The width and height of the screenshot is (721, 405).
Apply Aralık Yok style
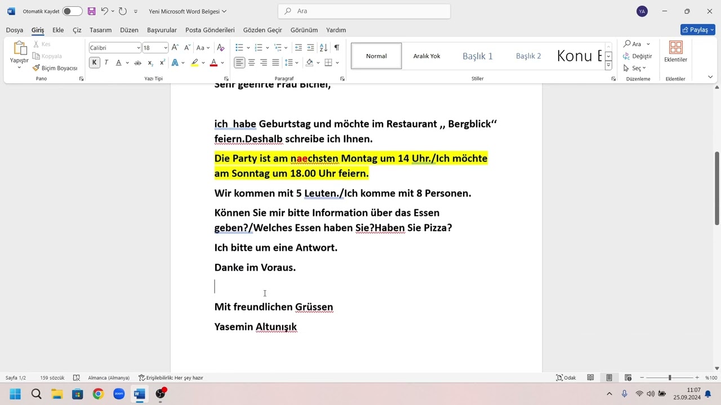[x=427, y=56]
